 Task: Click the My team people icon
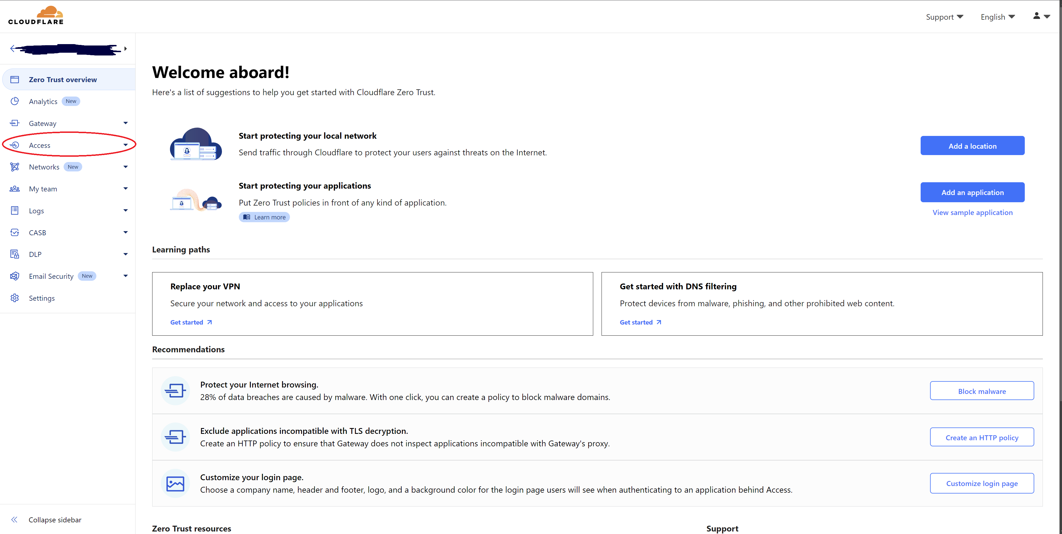click(15, 189)
